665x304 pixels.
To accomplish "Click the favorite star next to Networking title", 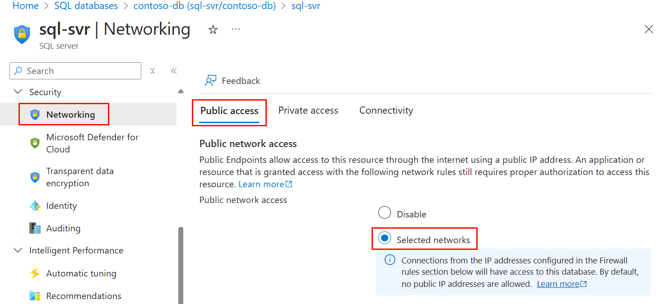I will tap(212, 29).
